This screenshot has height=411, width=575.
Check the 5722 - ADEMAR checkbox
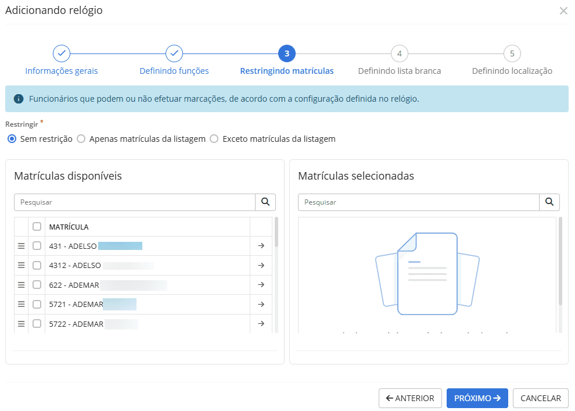pos(37,323)
